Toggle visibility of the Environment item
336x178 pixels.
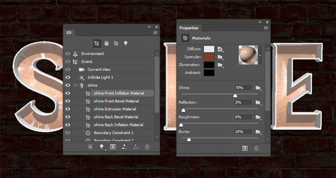coord(68,54)
